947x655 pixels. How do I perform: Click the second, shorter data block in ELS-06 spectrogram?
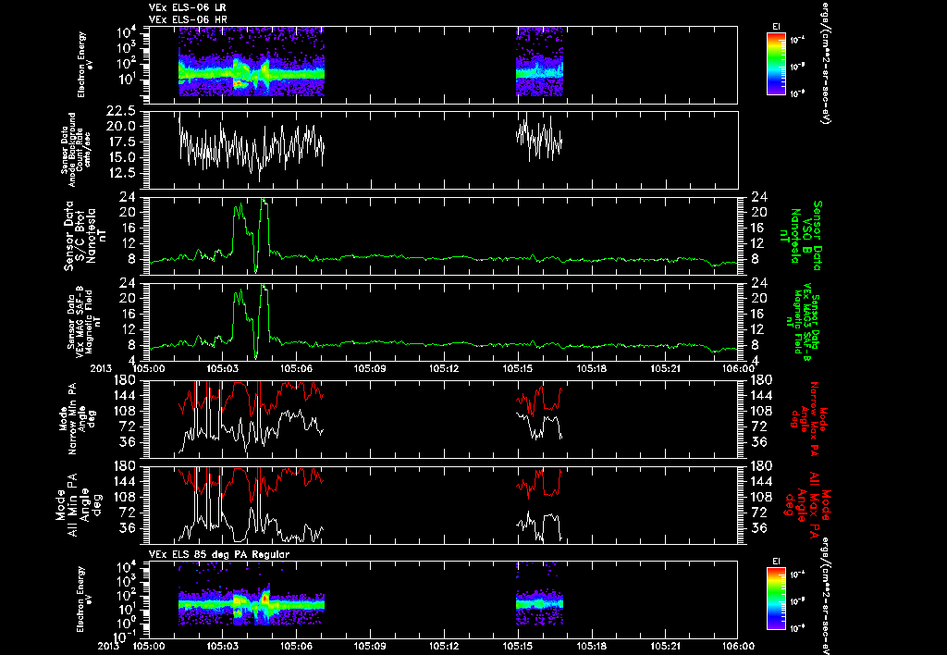(x=539, y=62)
